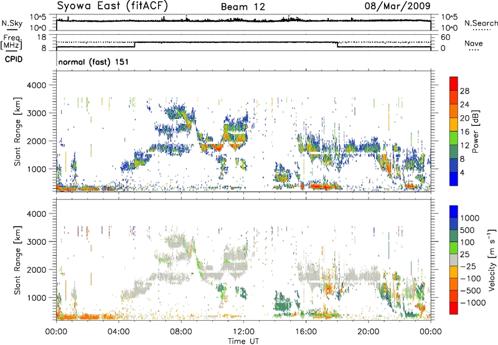
Task: Click the "-100" label on Velocity colour bar
Action: pos(471,278)
